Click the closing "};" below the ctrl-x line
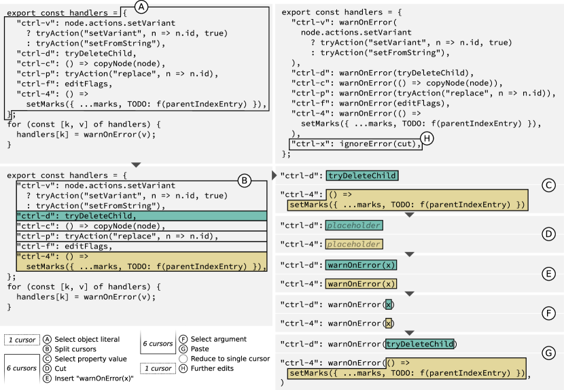564x390 pixels. [x=286, y=154]
